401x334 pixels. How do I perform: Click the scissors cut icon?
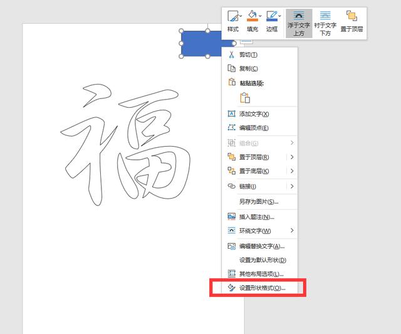click(x=231, y=55)
